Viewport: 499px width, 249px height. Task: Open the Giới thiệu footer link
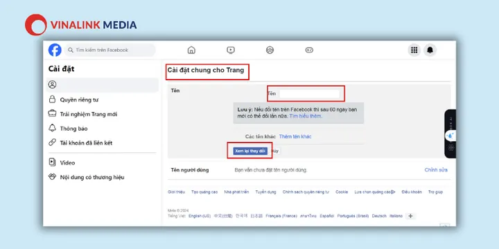pyautogui.click(x=176, y=192)
